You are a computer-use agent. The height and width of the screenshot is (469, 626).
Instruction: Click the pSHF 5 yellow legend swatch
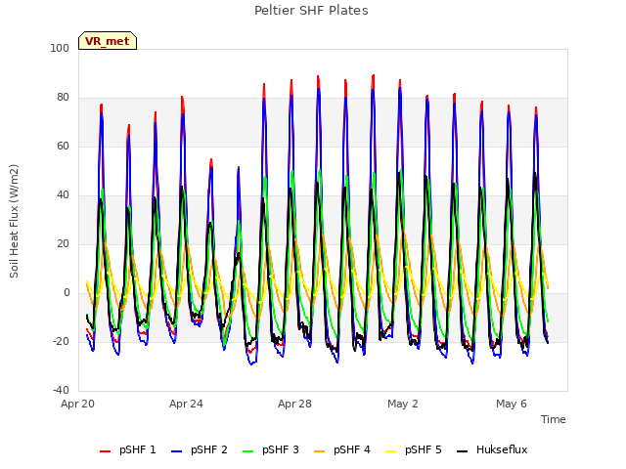click(x=391, y=451)
